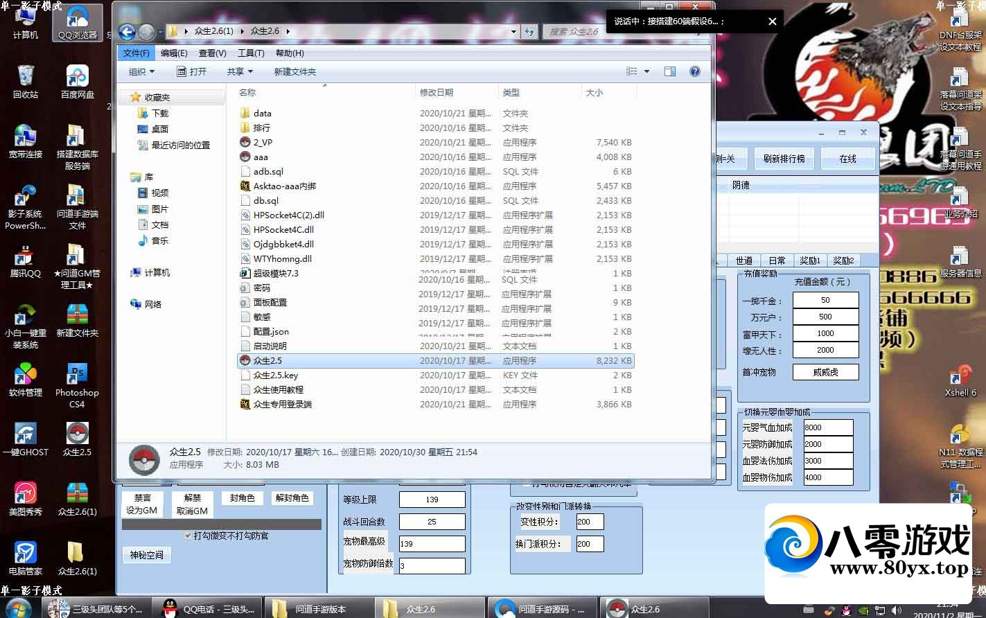Click the 禁言 设为GM button
This screenshot has height=618, width=986.
[x=141, y=504]
